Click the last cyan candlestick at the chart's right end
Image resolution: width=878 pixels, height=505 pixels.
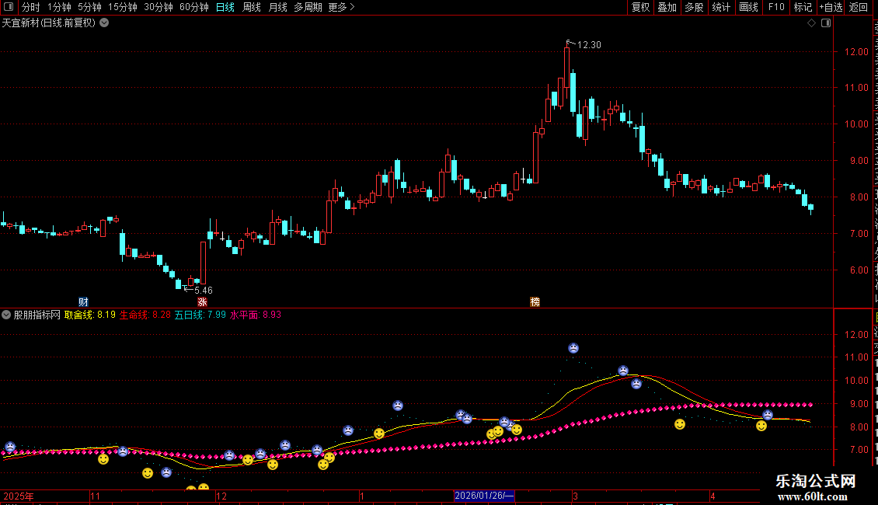pyautogui.click(x=811, y=208)
